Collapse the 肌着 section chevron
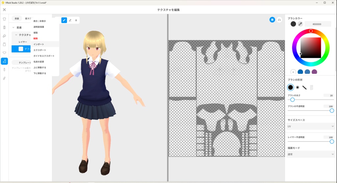 point(13,28)
